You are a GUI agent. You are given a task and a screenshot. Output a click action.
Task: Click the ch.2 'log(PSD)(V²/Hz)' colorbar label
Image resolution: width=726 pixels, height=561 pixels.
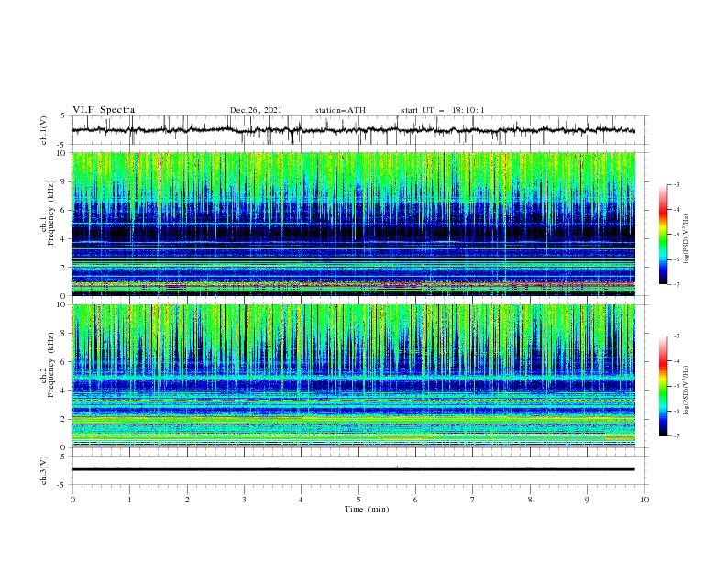point(686,390)
